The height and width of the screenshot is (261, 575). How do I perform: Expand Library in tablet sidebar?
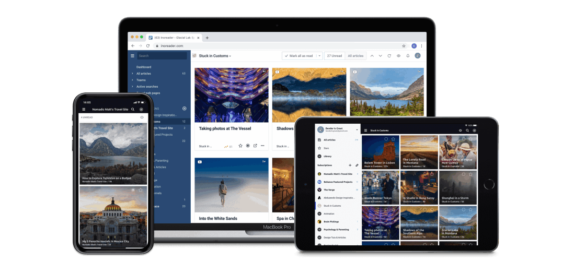(x=319, y=156)
